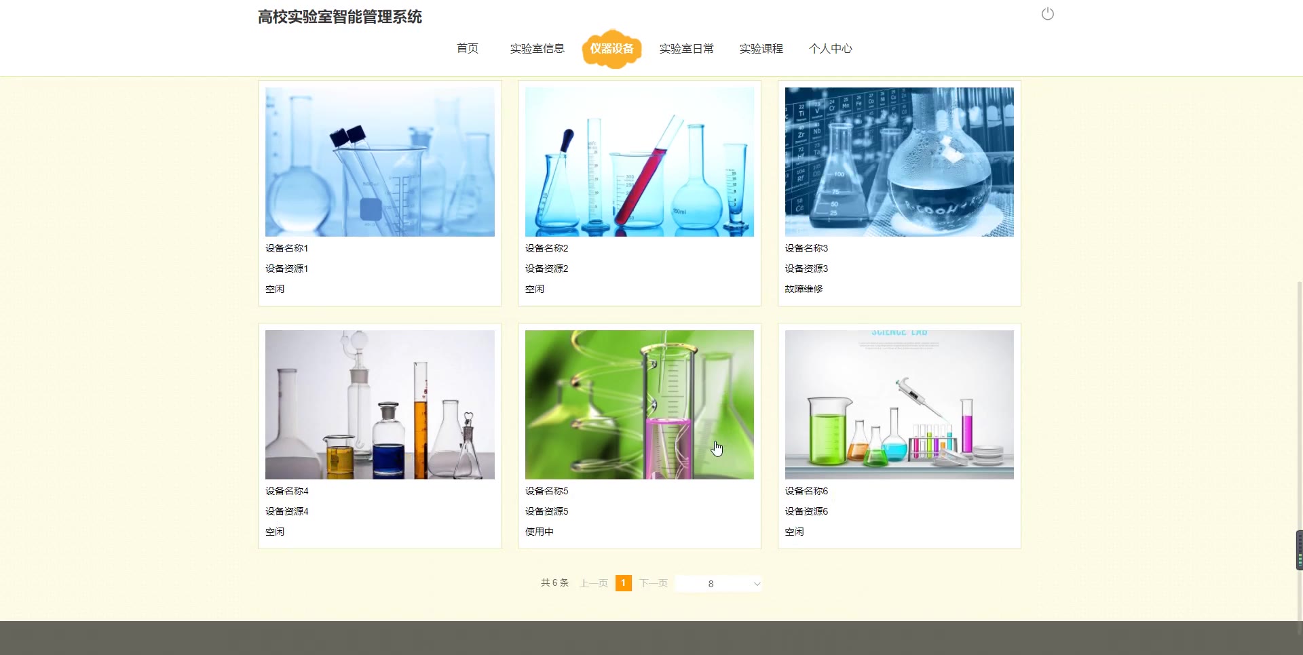
Task: Click the 空闲 status of 设备名称4
Action: pos(275,532)
